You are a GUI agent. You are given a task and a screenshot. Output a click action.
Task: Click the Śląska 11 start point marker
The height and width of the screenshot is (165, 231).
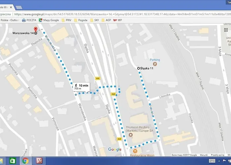click(x=138, y=68)
